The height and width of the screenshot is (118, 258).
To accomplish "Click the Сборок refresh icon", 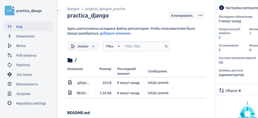I will [222, 91].
